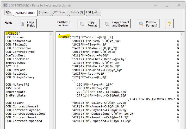Select the BrdPensRate field line
186x129 pixels.
point(15,95)
